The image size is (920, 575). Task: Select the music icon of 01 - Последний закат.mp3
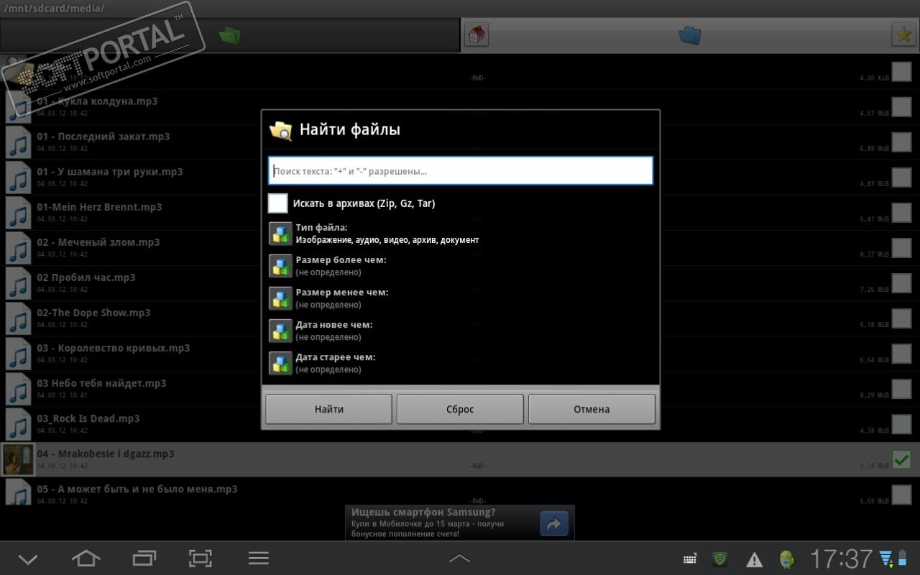[x=18, y=142]
